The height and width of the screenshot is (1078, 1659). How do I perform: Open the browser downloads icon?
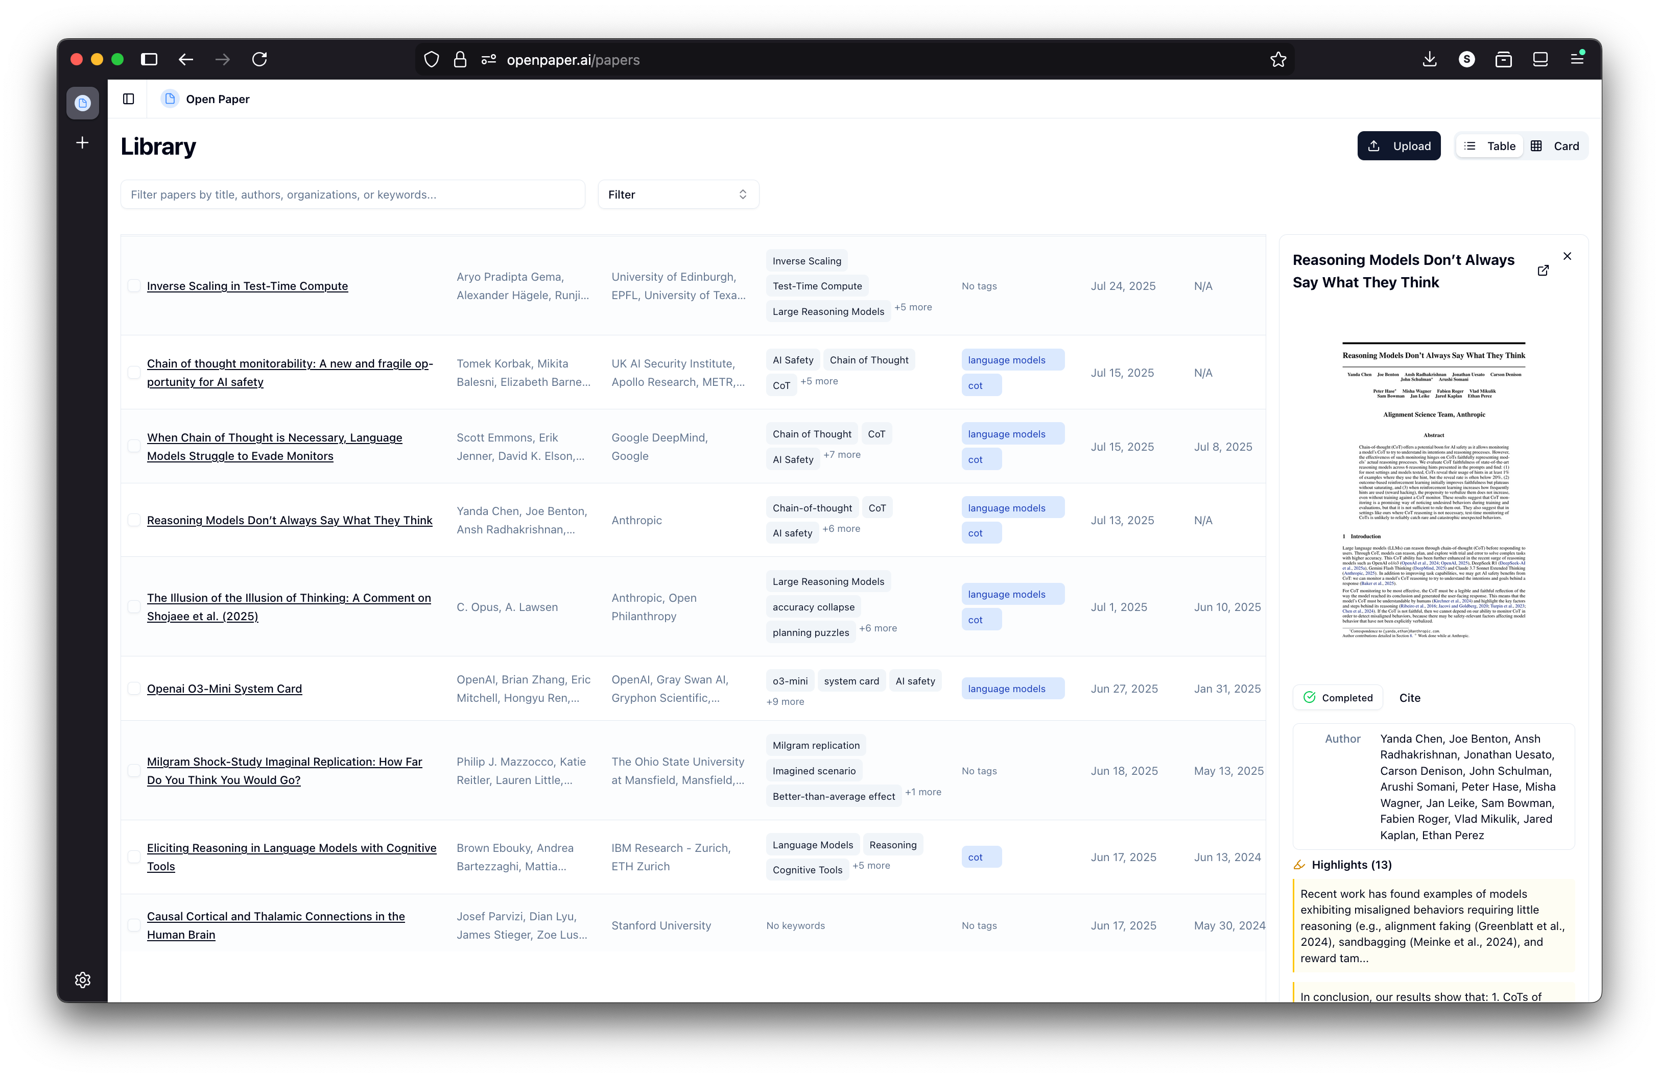(1430, 59)
